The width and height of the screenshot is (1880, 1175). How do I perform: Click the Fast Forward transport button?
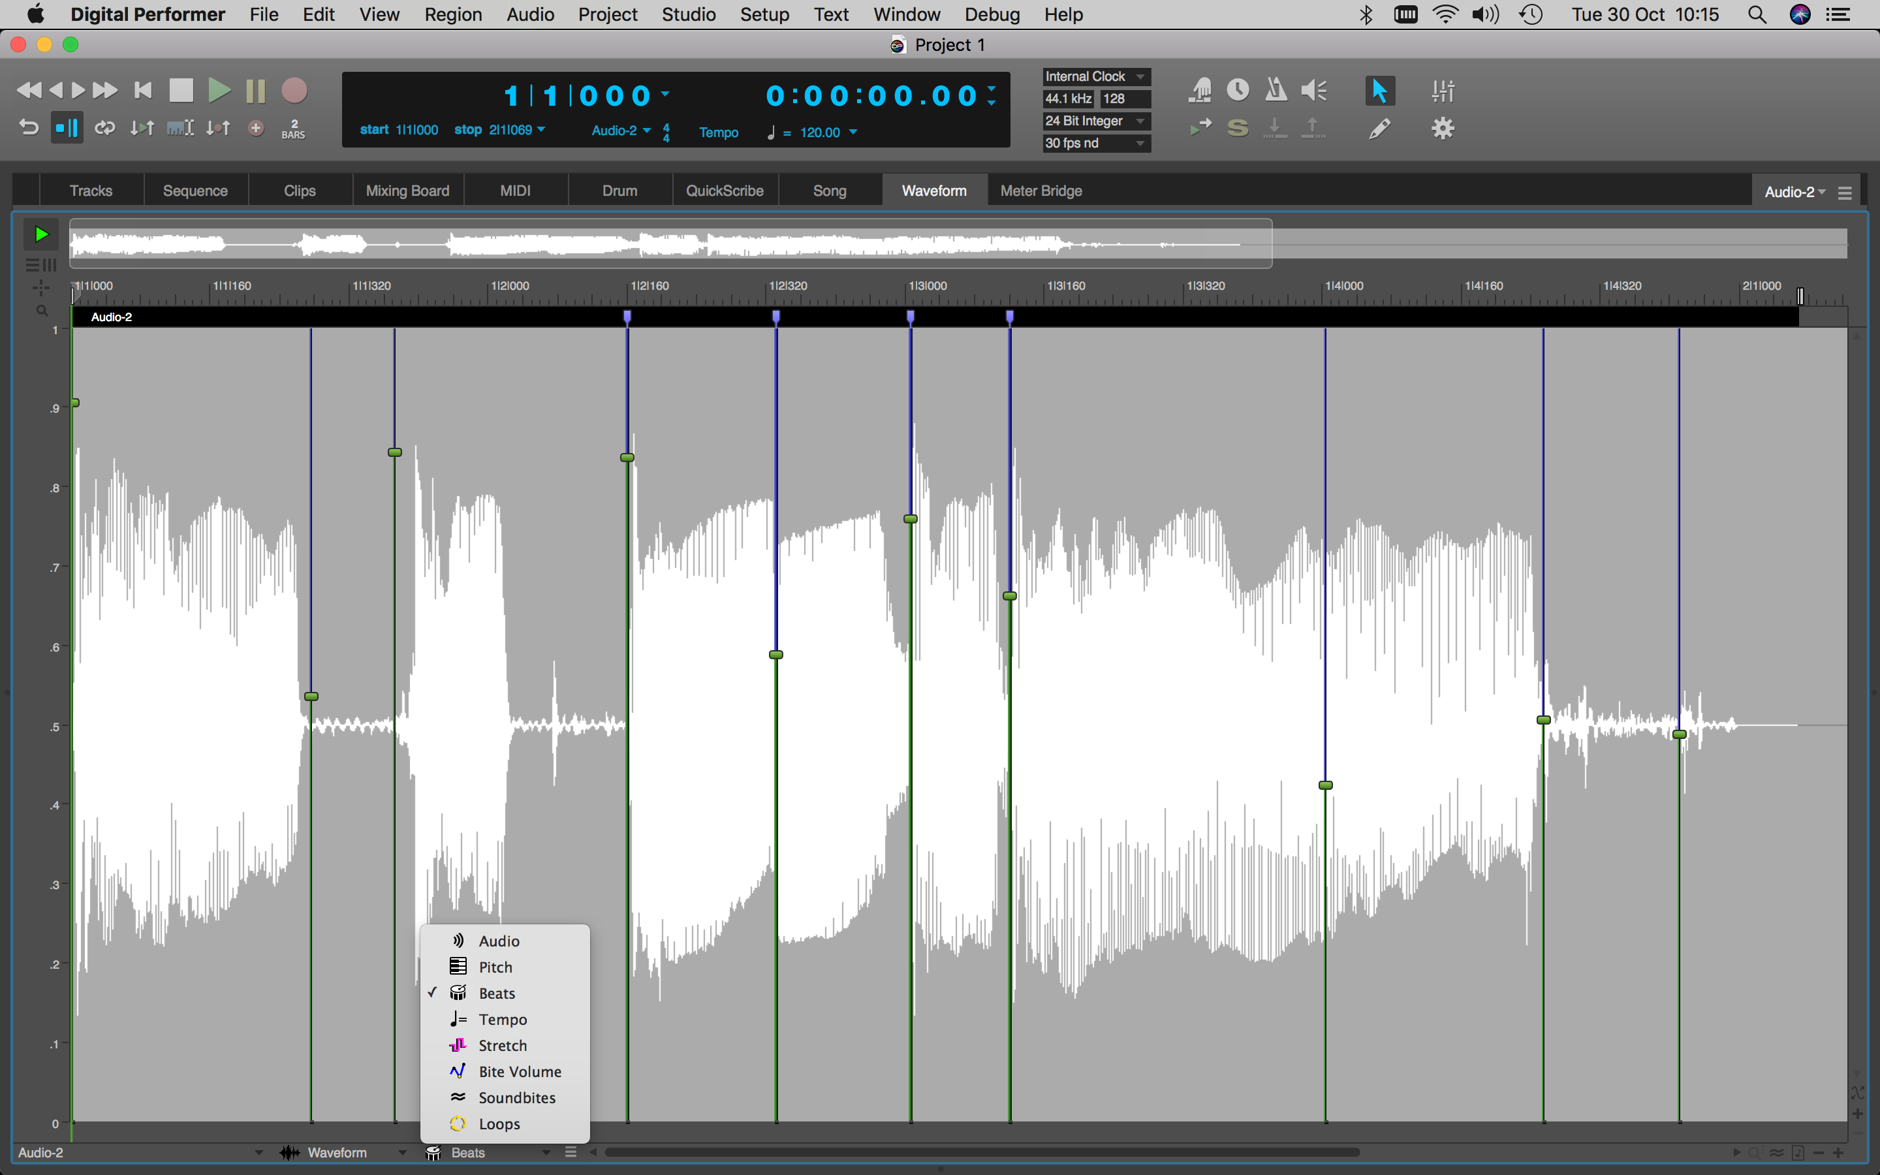pyautogui.click(x=105, y=91)
